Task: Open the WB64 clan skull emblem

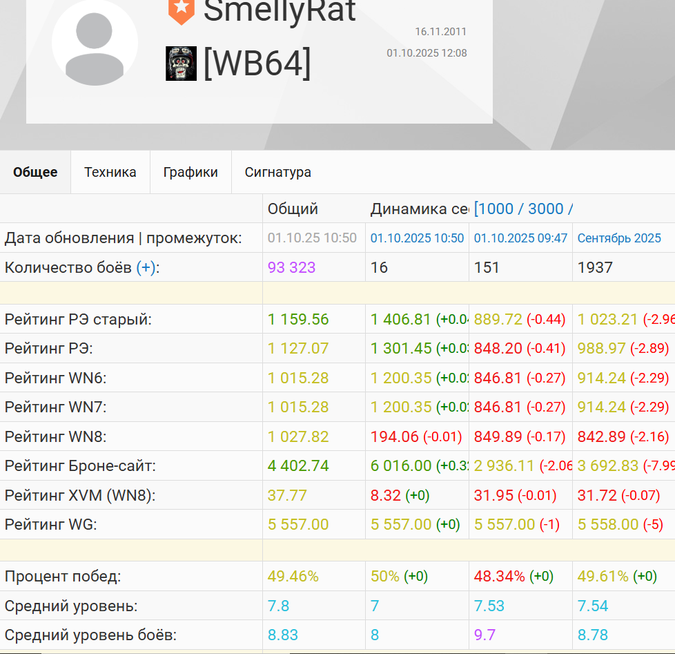Action: pyautogui.click(x=181, y=64)
